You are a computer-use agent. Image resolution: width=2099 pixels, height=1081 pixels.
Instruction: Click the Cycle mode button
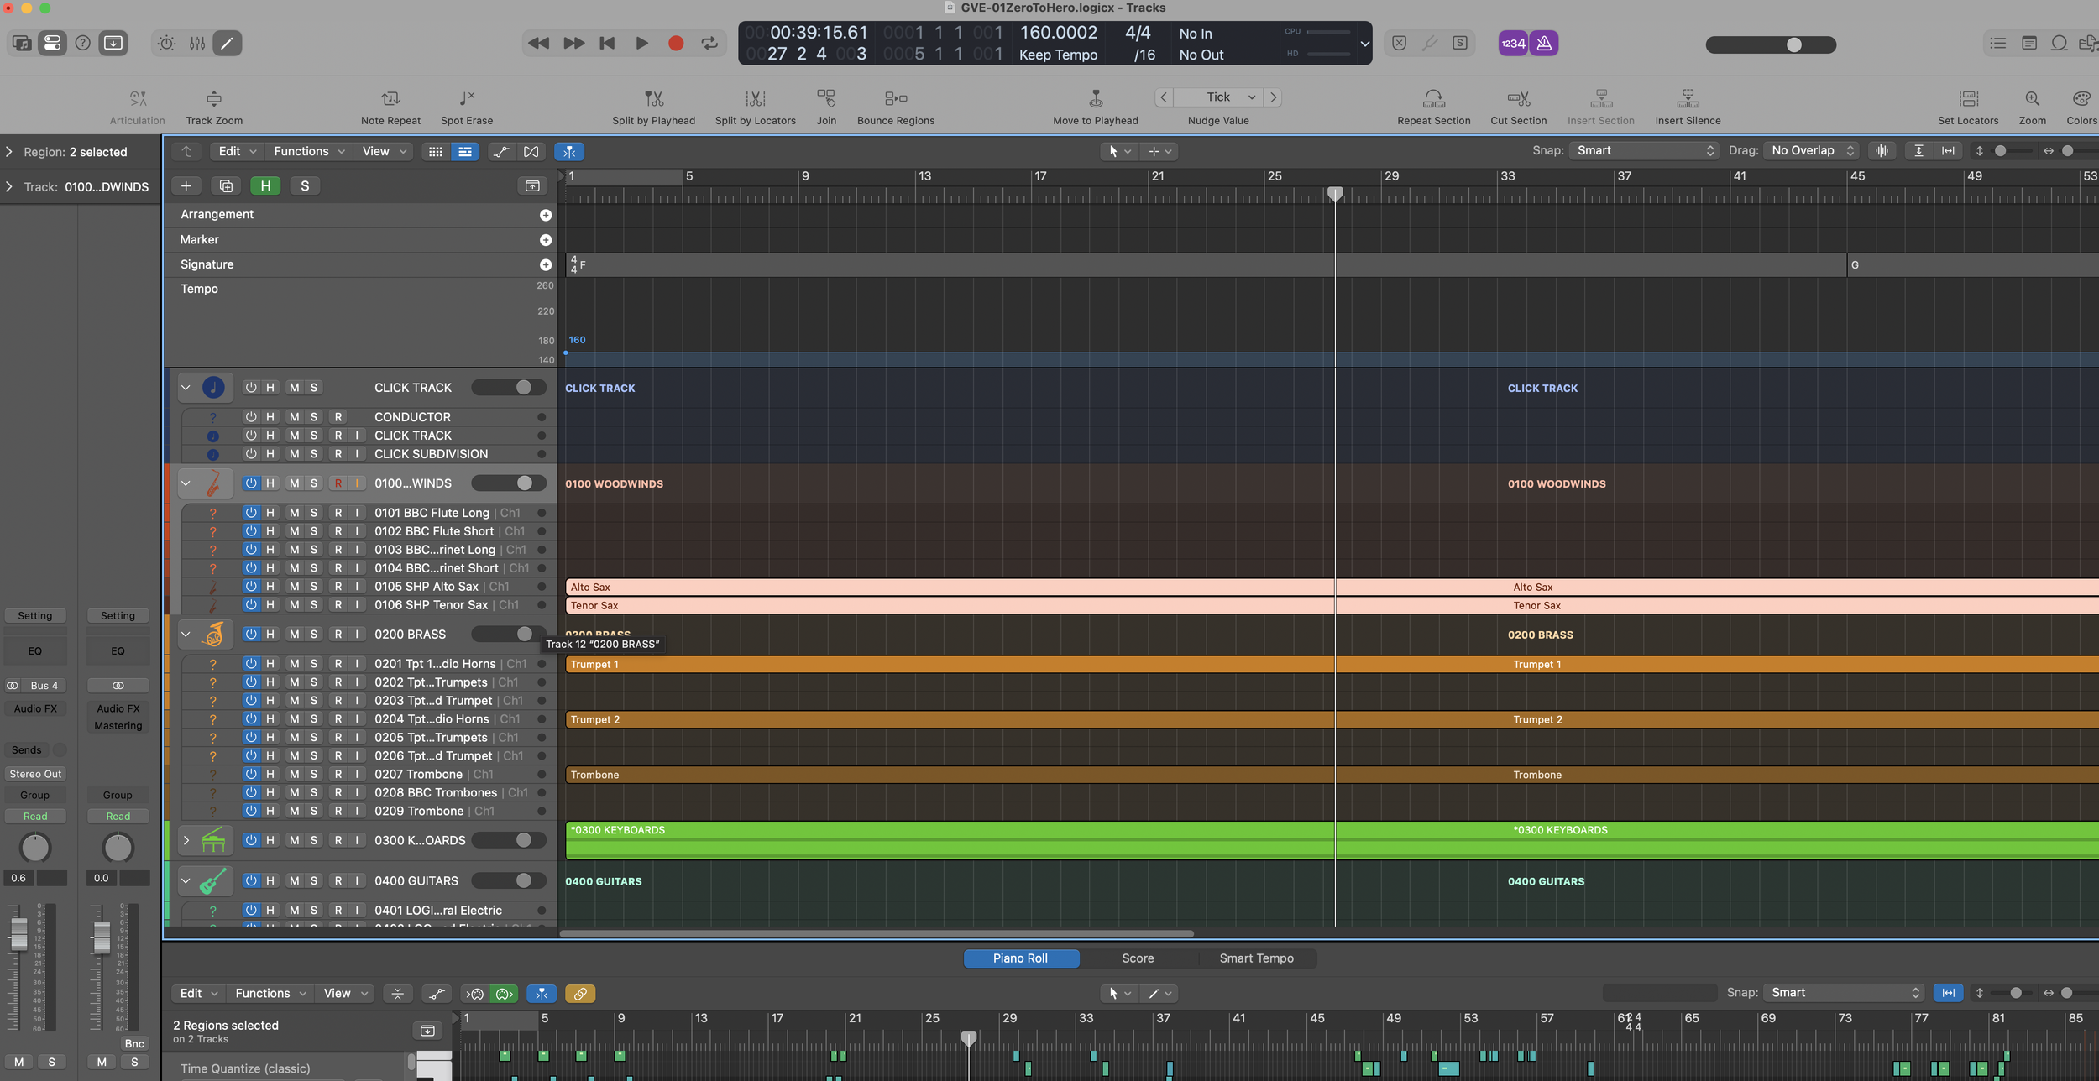pyautogui.click(x=709, y=44)
